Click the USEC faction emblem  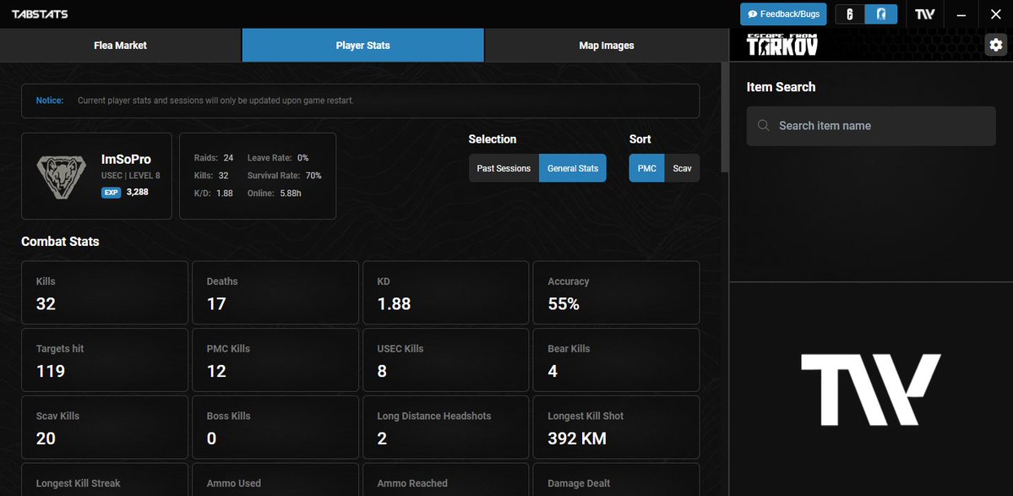click(x=61, y=177)
